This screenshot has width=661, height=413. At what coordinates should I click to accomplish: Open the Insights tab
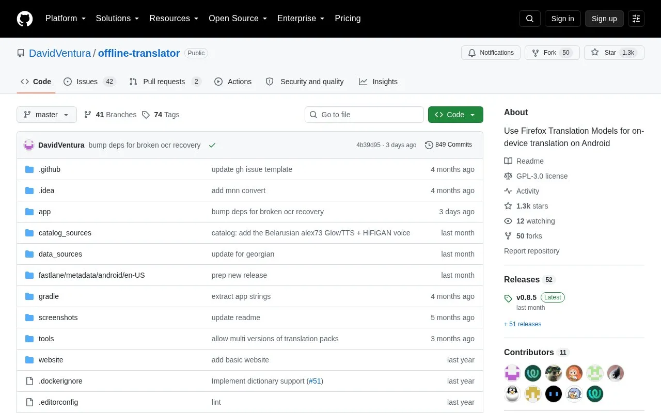(x=379, y=82)
